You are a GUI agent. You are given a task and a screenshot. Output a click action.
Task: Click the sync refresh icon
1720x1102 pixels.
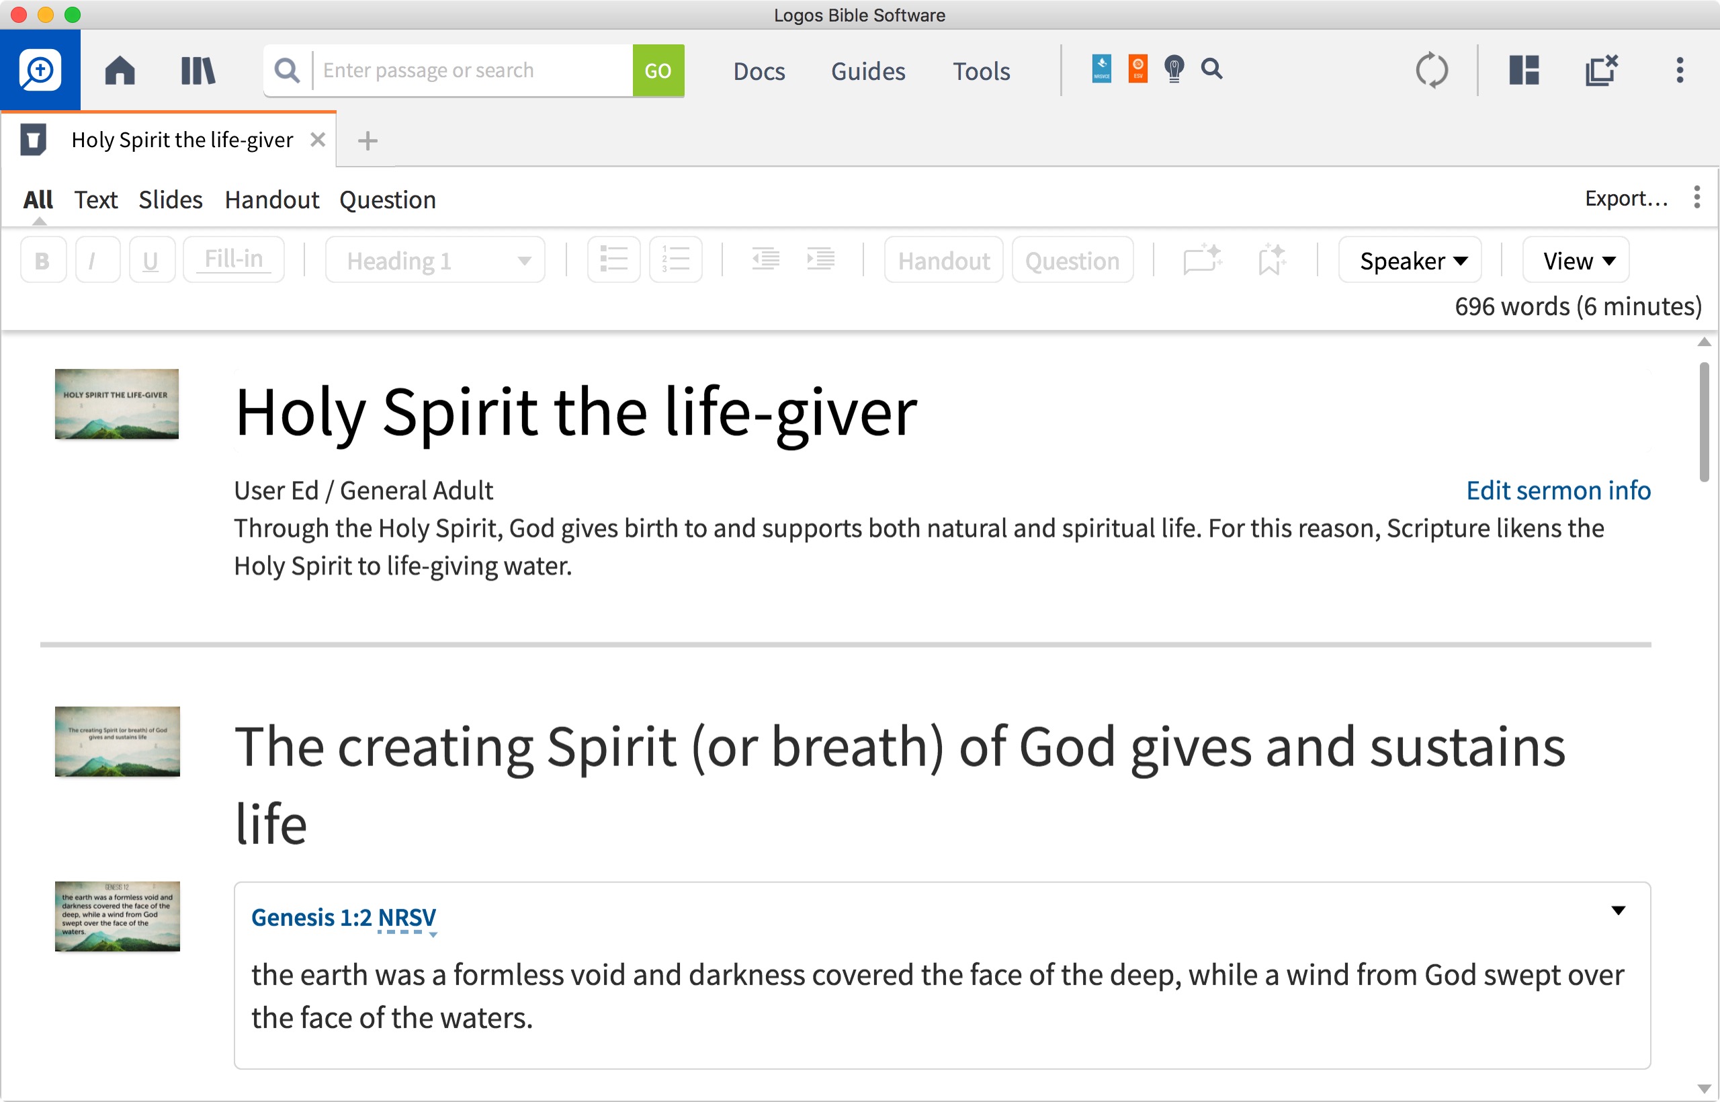click(1432, 70)
